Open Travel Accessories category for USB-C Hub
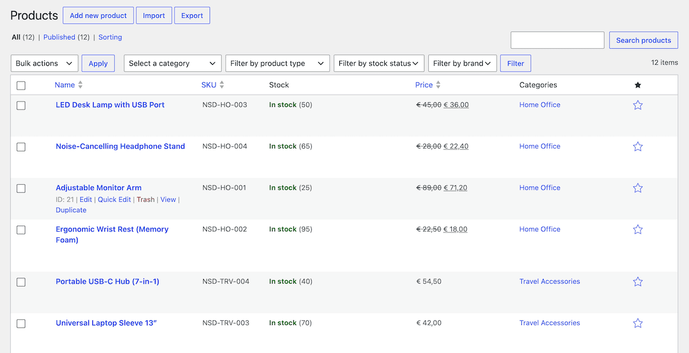This screenshot has width=689, height=353. click(549, 281)
